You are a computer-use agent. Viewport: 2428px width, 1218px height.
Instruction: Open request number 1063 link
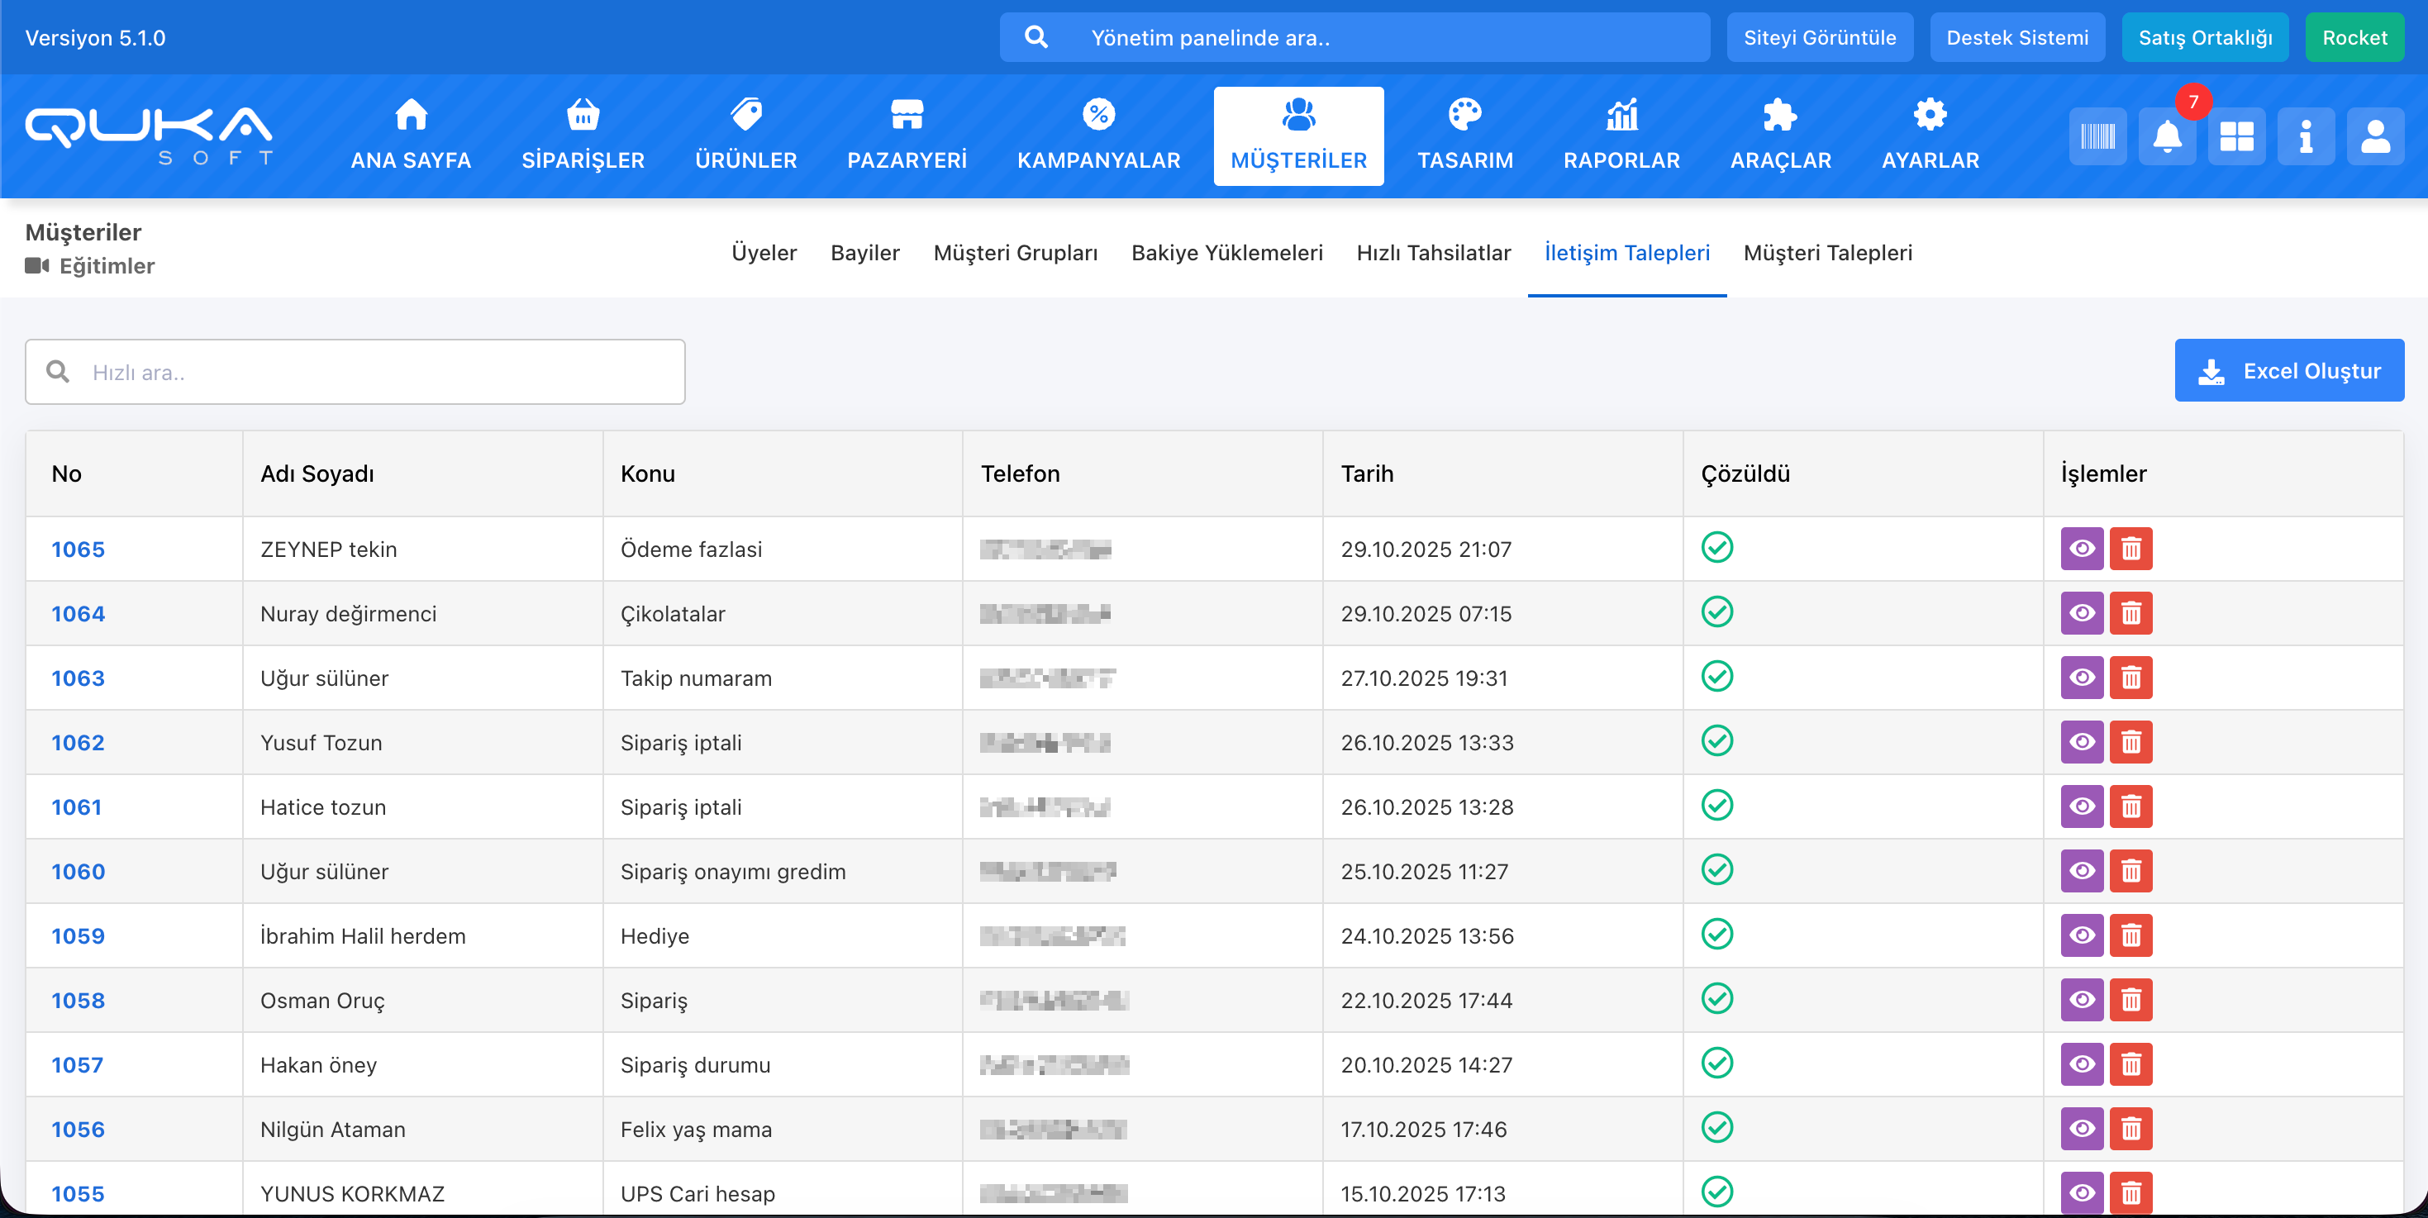pos(79,678)
